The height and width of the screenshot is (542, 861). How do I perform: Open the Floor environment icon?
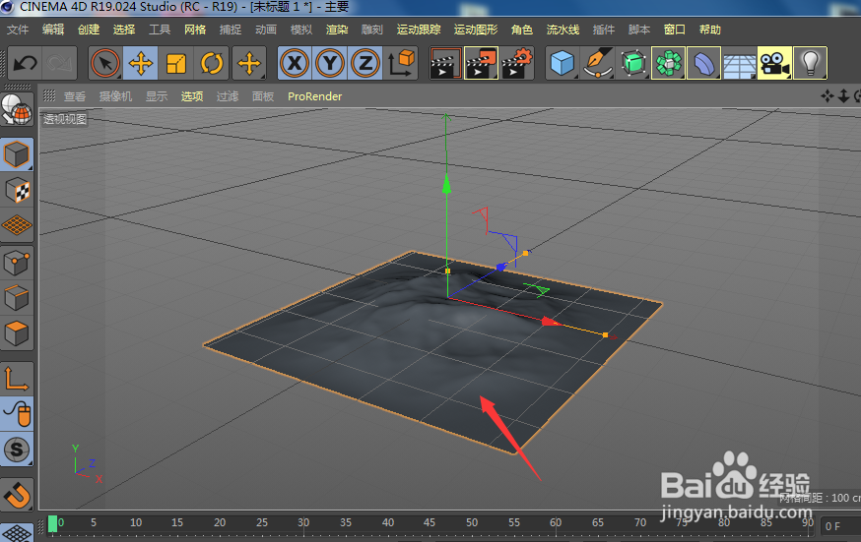(739, 64)
